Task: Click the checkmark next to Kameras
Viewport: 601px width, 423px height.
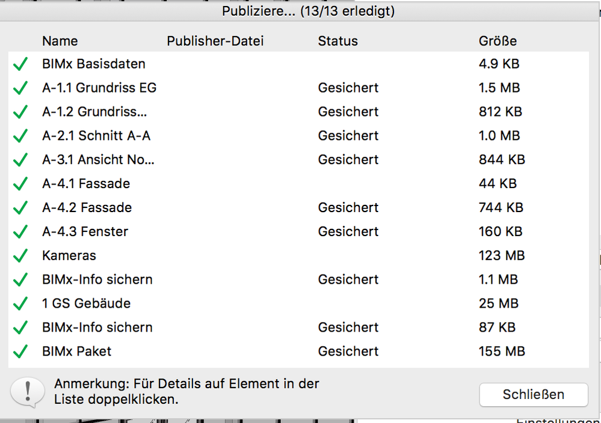Action: (x=20, y=255)
